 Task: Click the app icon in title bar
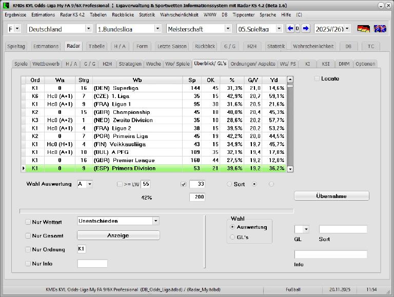click(x=6, y=5)
